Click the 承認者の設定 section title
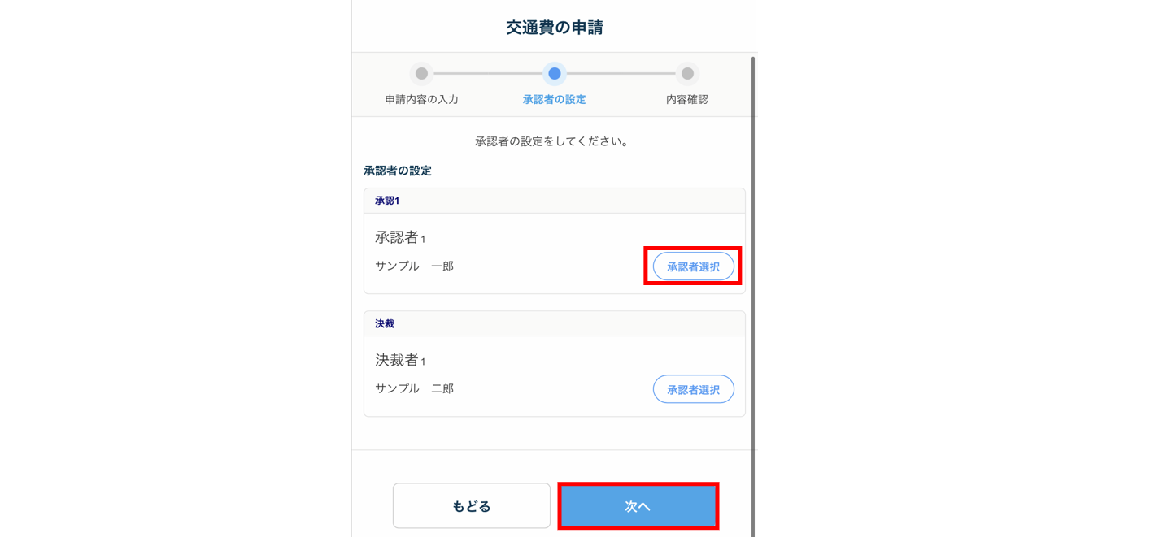Image resolution: width=1150 pixels, height=537 pixels. point(398,171)
